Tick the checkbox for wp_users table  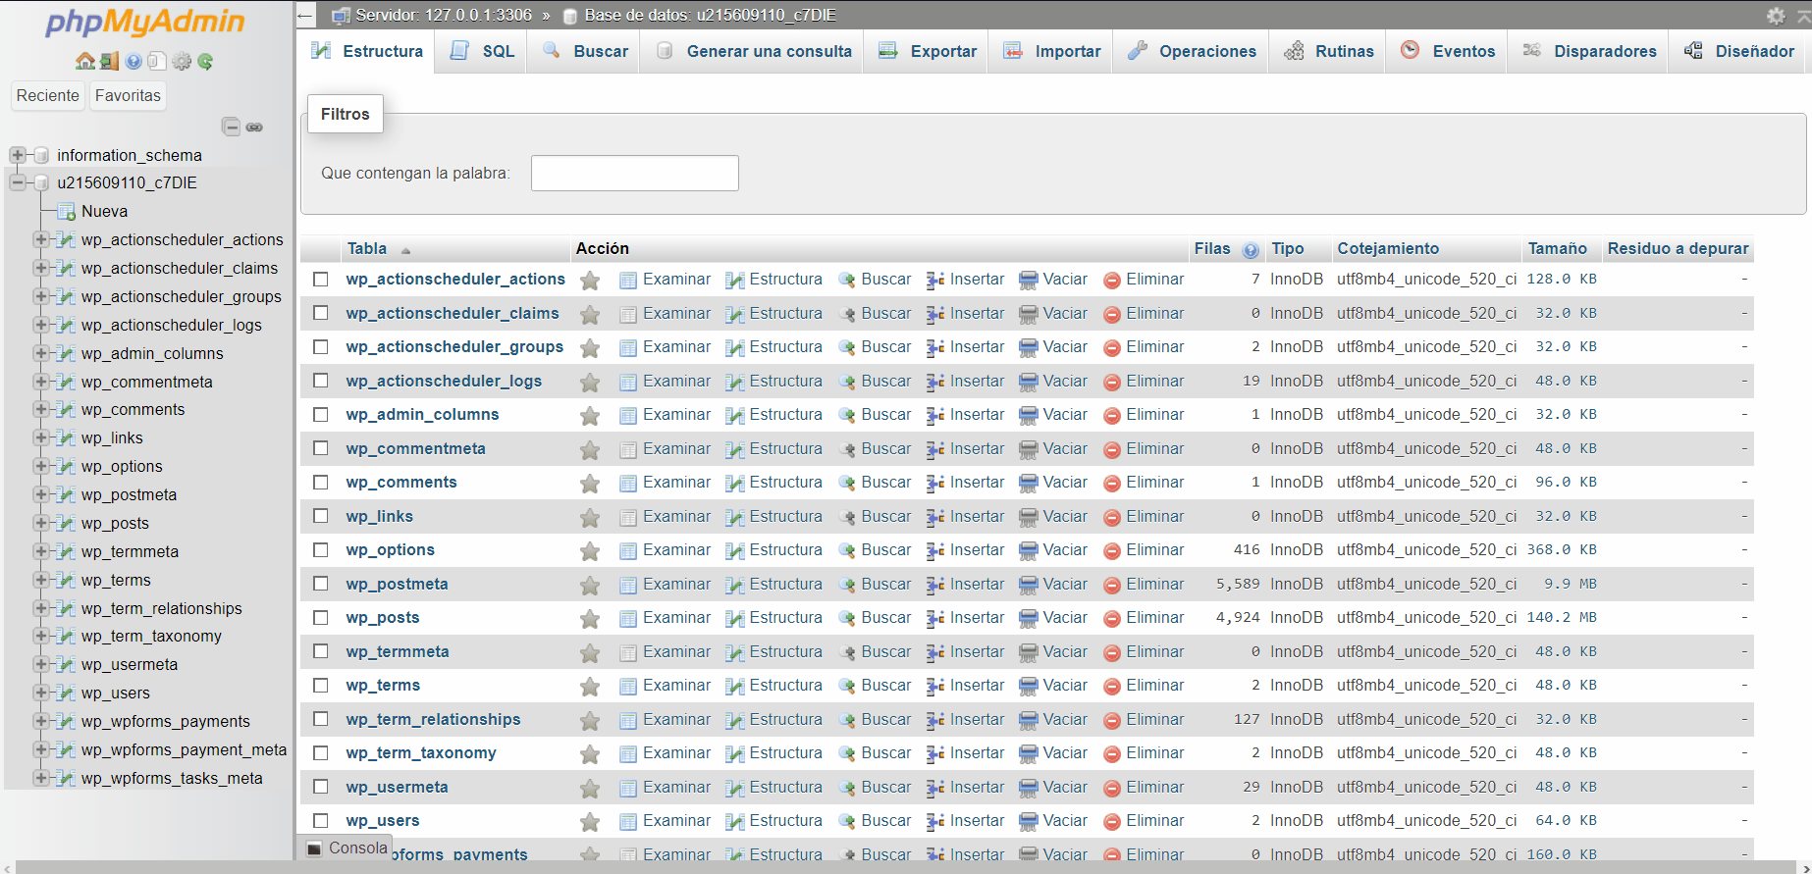321,821
